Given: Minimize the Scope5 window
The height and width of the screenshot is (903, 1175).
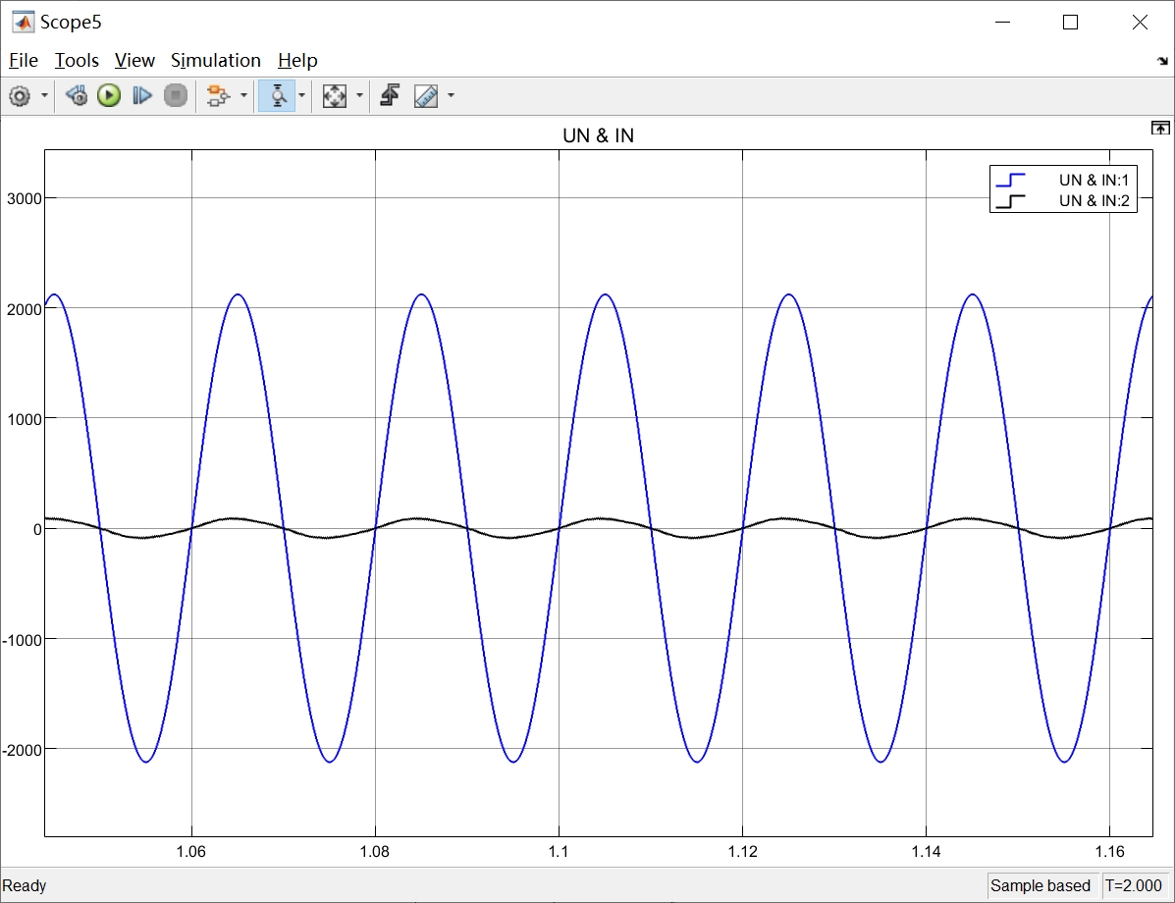Looking at the screenshot, I should pyautogui.click(x=1002, y=23).
